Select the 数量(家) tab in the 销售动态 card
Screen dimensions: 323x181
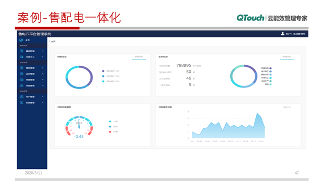pos(139,57)
